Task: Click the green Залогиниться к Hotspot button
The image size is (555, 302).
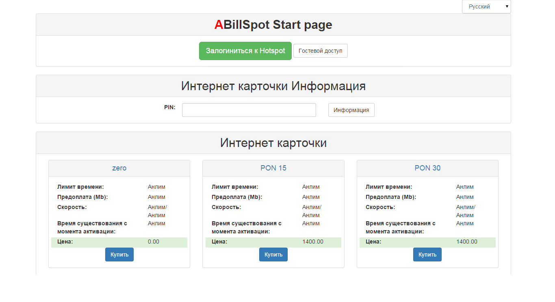Action: [245, 51]
